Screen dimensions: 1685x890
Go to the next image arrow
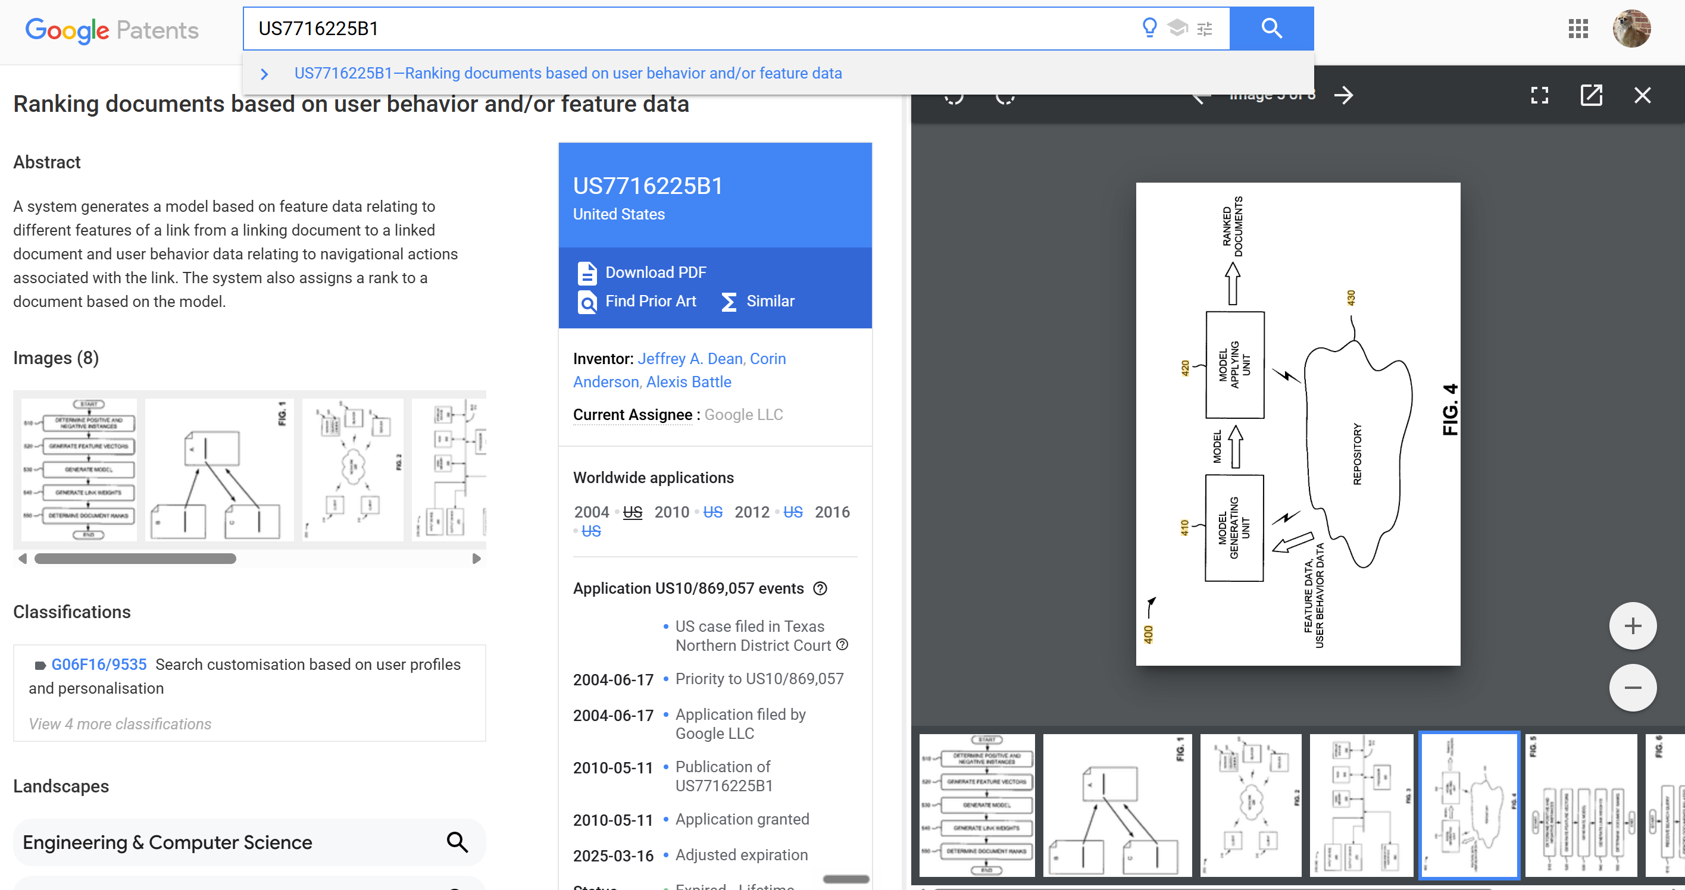tap(1343, 95)
